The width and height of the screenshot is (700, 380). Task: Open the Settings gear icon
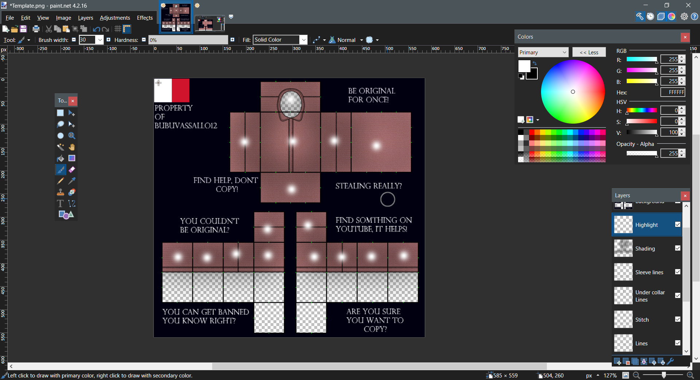point(684,16)
